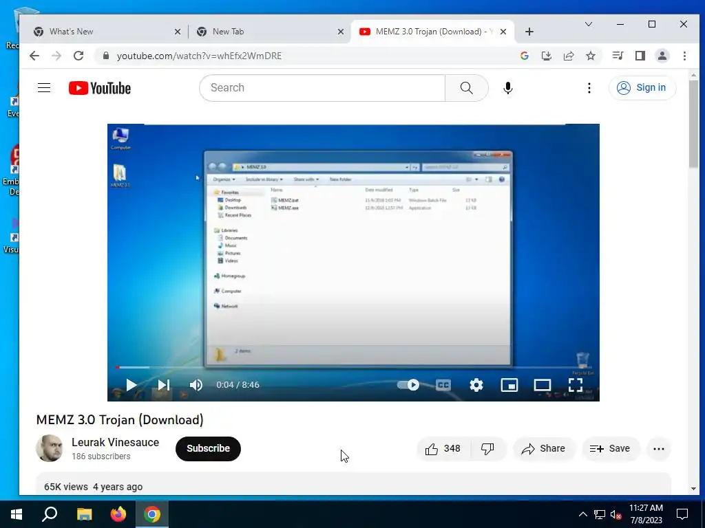Switch to theater mode
This screenshot has height=528, width=705.
pyautogui.click(x=543, y=385)
